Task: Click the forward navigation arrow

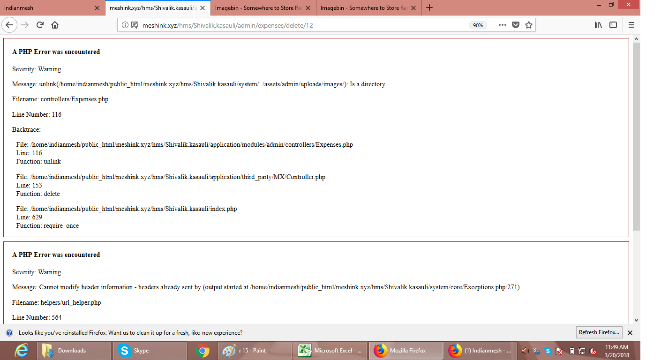Action: (25, 25)
